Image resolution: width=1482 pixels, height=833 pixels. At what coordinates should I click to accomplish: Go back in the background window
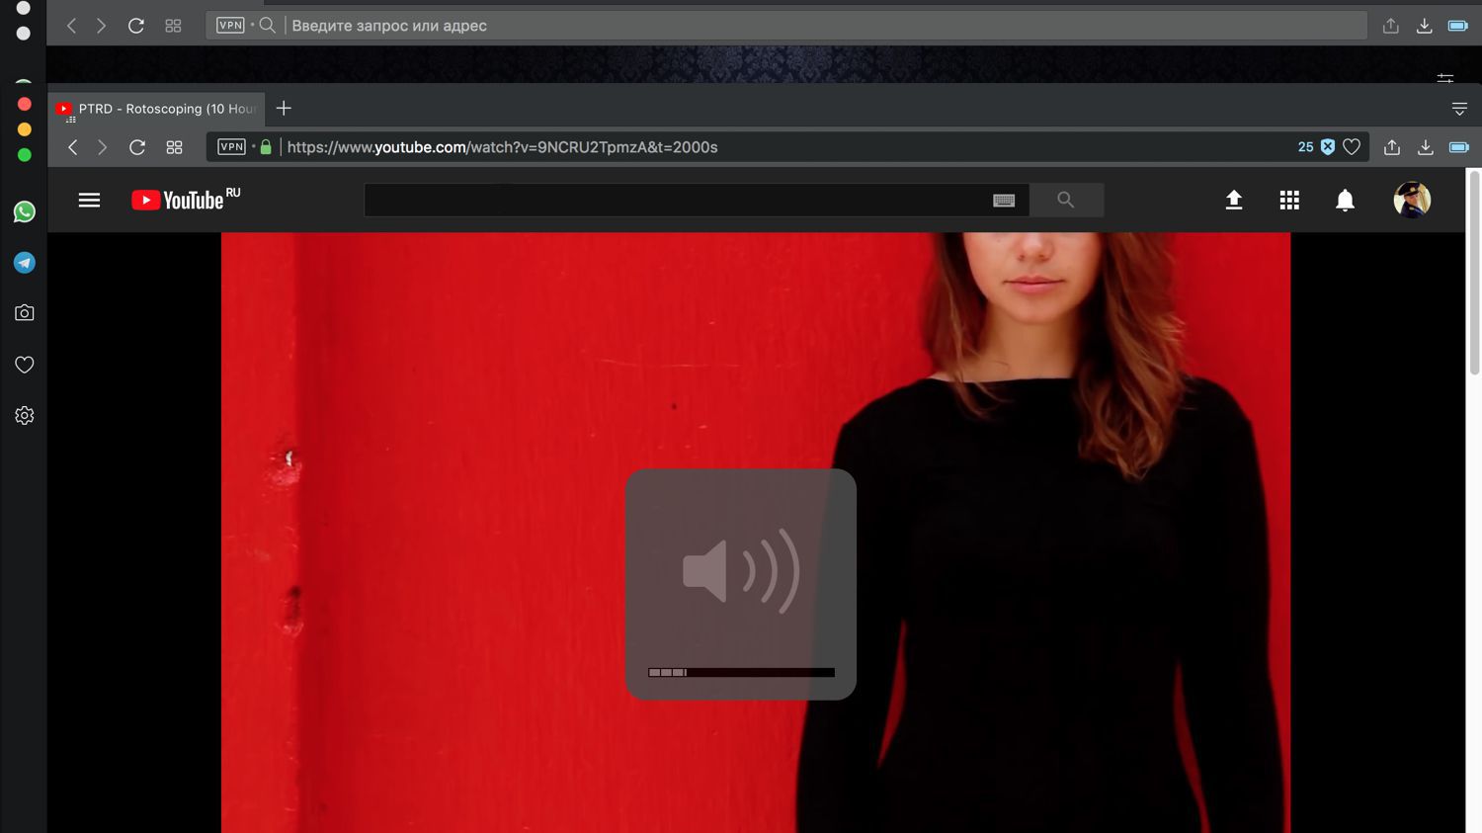[x=71, y=26]
